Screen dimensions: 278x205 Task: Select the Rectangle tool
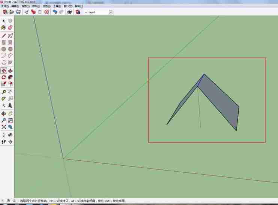[4, 42]
